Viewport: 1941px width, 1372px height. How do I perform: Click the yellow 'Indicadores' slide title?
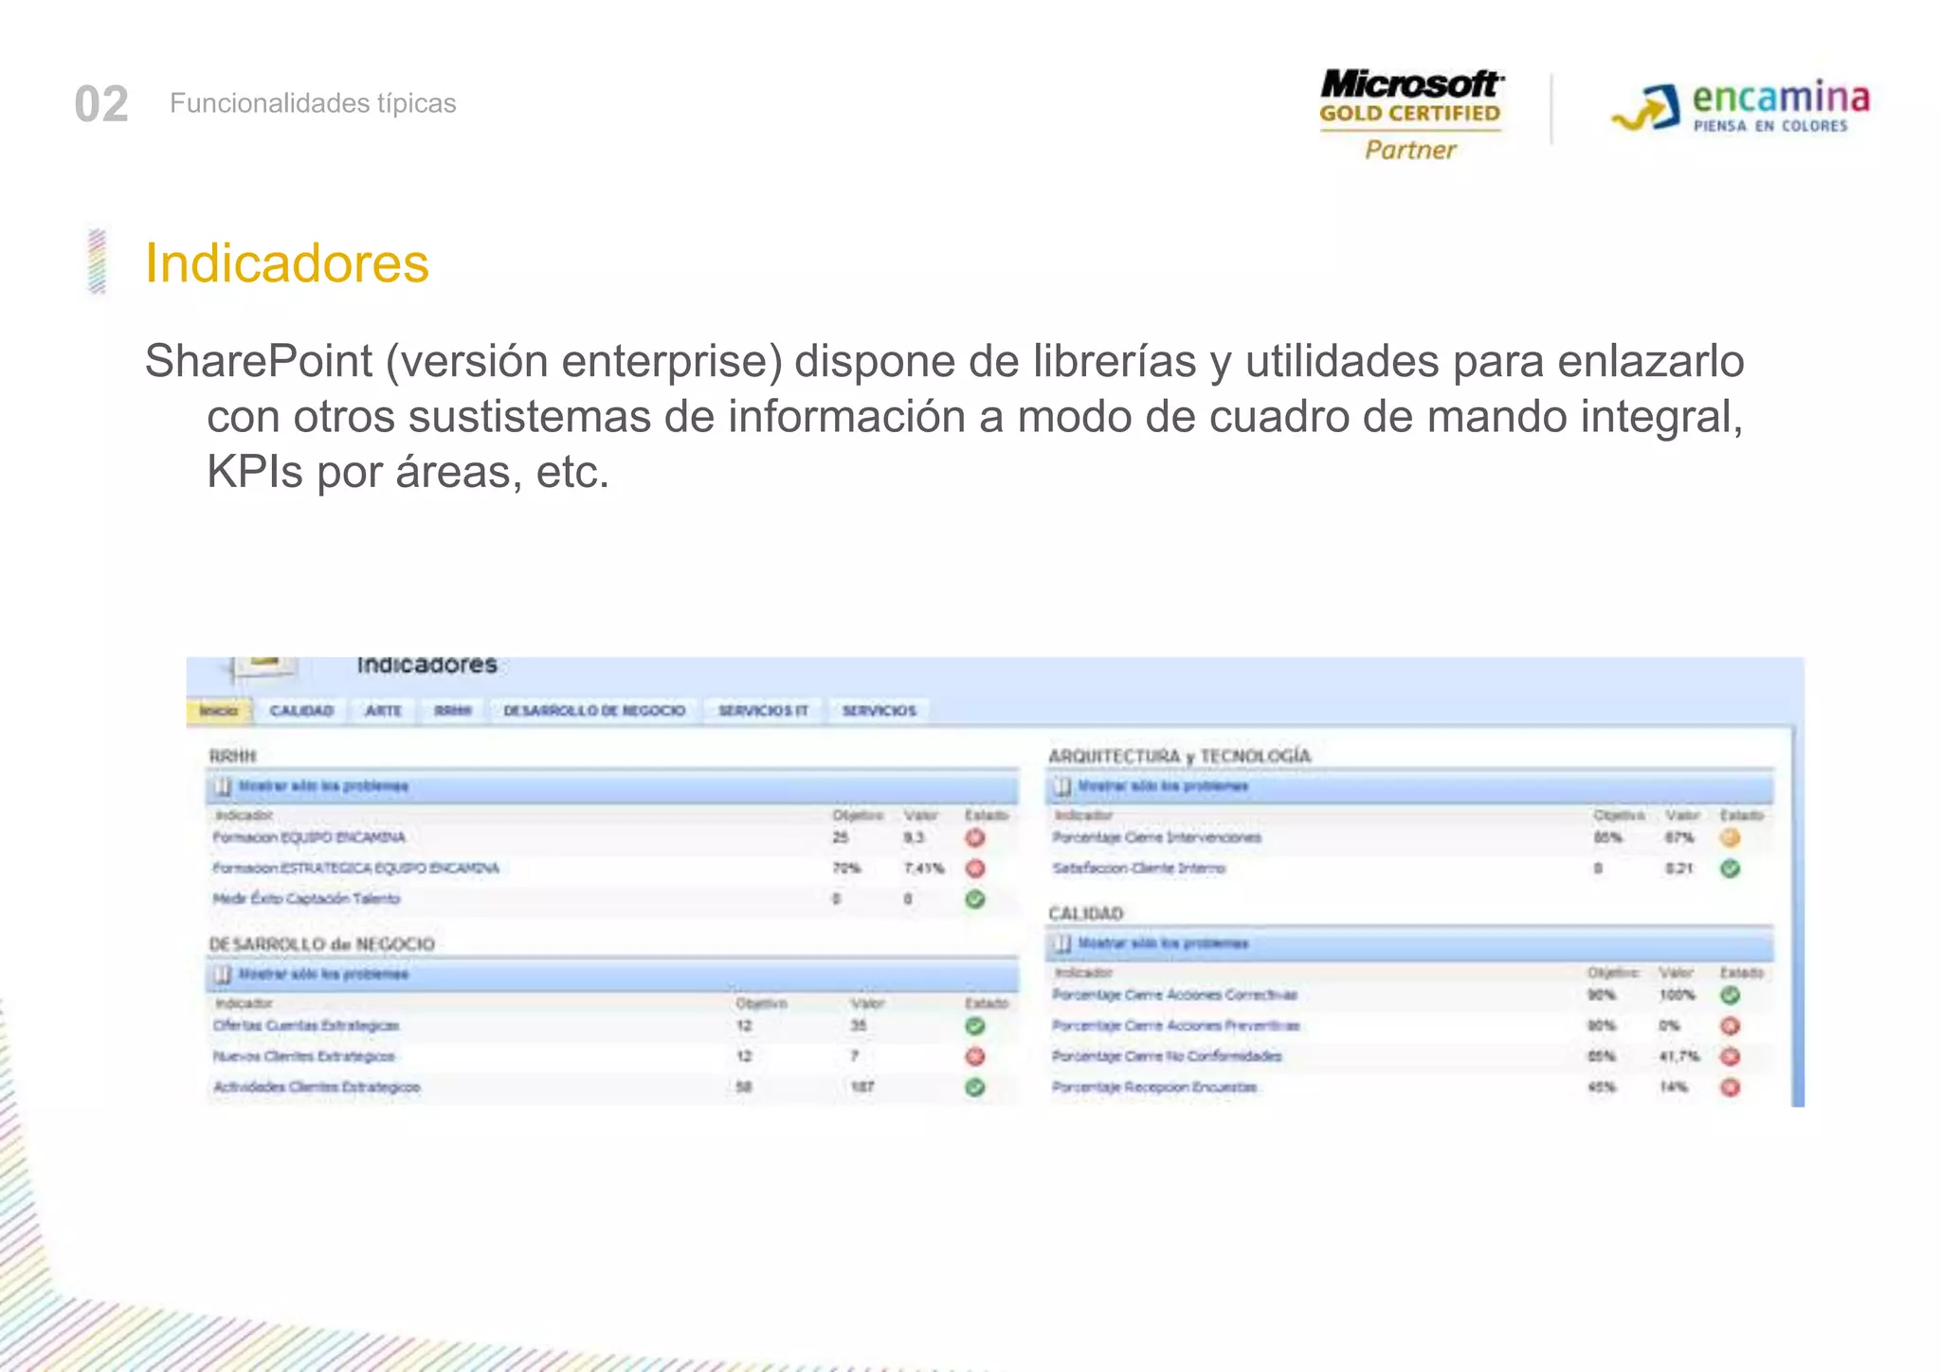[x=287, y=262]
